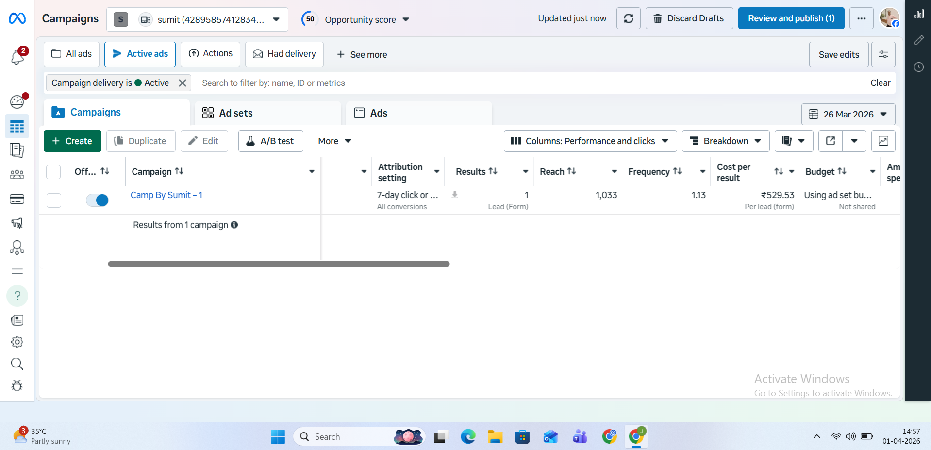Select the Had delivery view
931x450 pixels.
(284, 54)
